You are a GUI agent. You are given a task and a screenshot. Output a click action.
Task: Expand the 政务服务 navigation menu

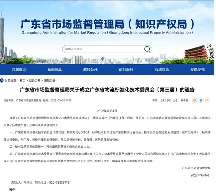point(126,69)
